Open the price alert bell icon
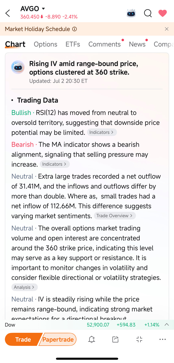The height and width of the screenshot is (363, 174). 92,339
